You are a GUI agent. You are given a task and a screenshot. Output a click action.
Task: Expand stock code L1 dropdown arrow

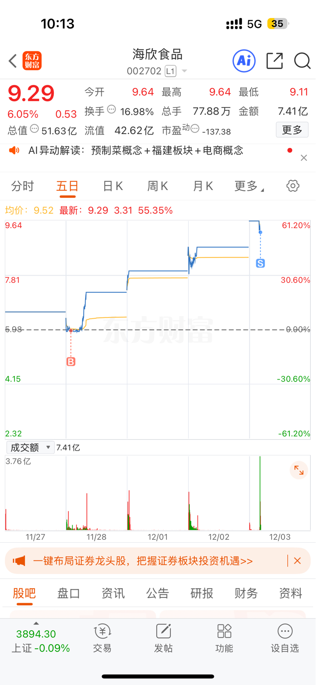pyautogui.click(x=185, y=71)
